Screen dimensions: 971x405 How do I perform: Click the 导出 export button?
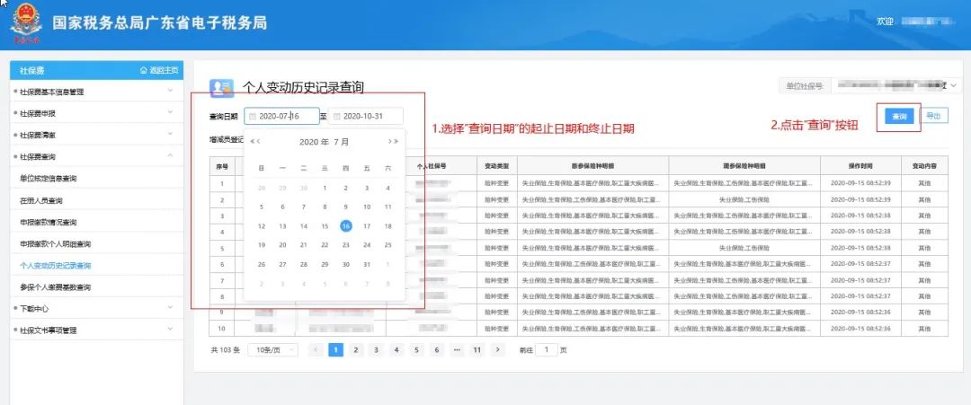pyautogui.click(x=934, y=116)
